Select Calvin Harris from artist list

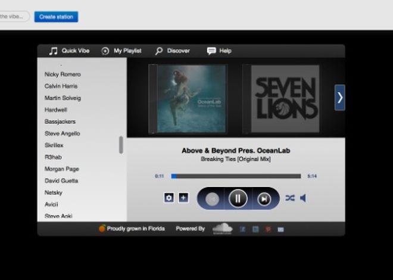point(61,86)
